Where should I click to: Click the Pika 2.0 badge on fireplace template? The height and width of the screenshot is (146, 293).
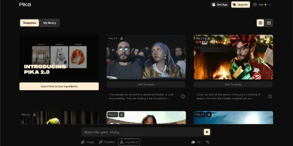point(200,38)
